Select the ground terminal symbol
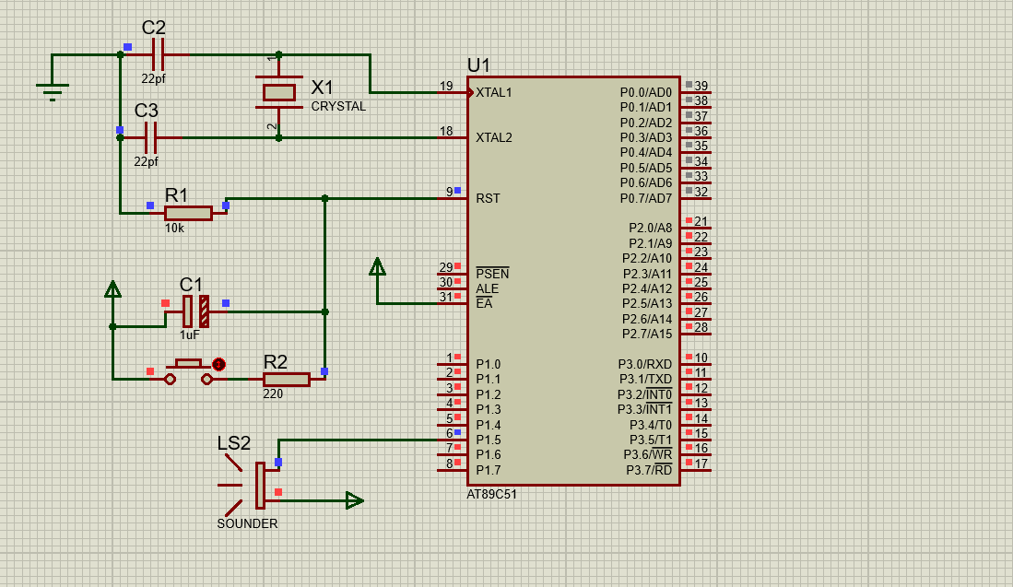The image size is (1013, 587). (53, 92)
